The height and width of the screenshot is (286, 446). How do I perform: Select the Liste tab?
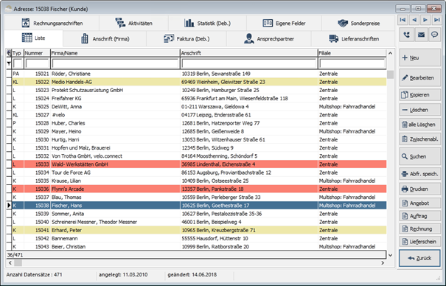34,38
